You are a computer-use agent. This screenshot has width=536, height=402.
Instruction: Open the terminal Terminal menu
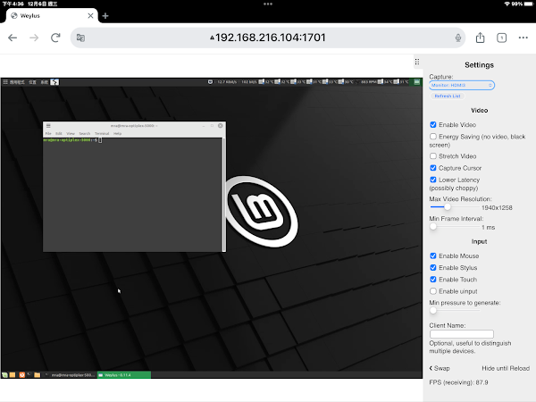[x=102, y=134]
